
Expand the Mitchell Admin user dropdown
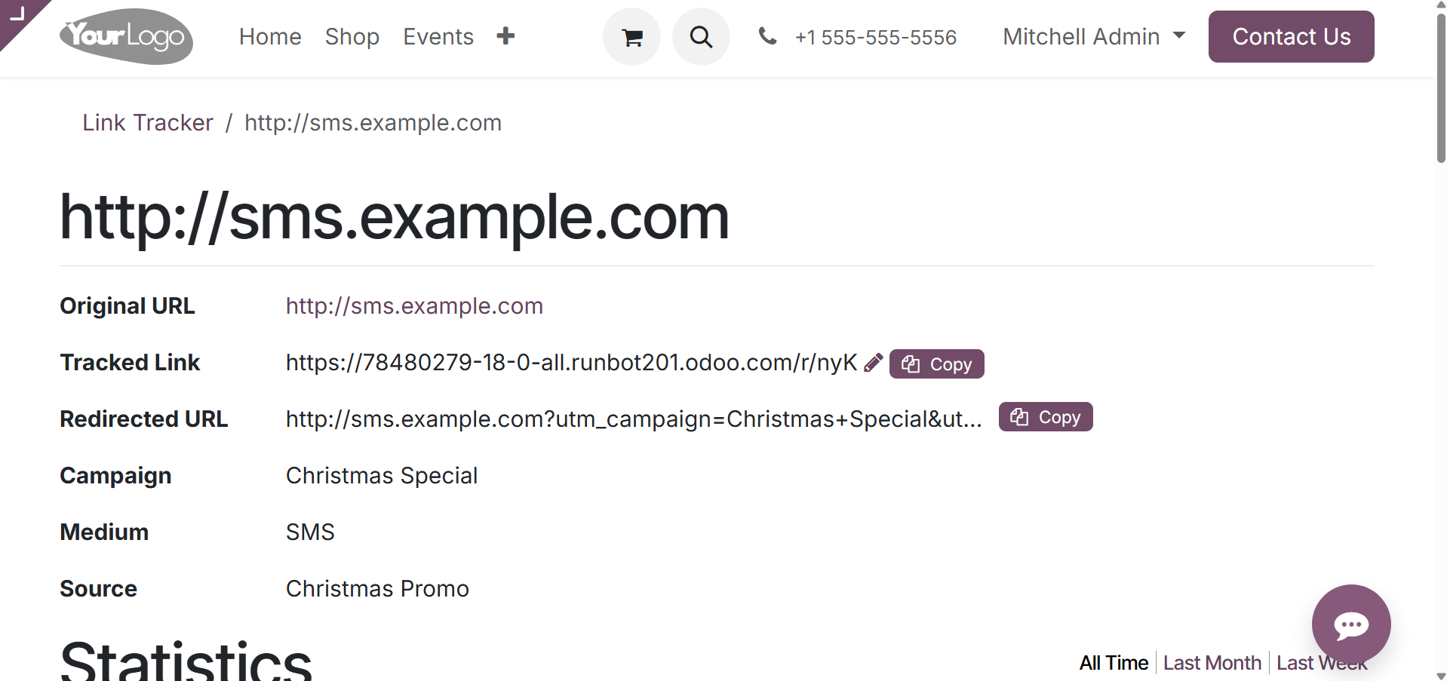(1094, 36)
